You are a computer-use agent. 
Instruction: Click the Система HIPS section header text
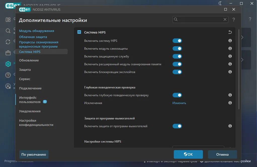(95, 32)
